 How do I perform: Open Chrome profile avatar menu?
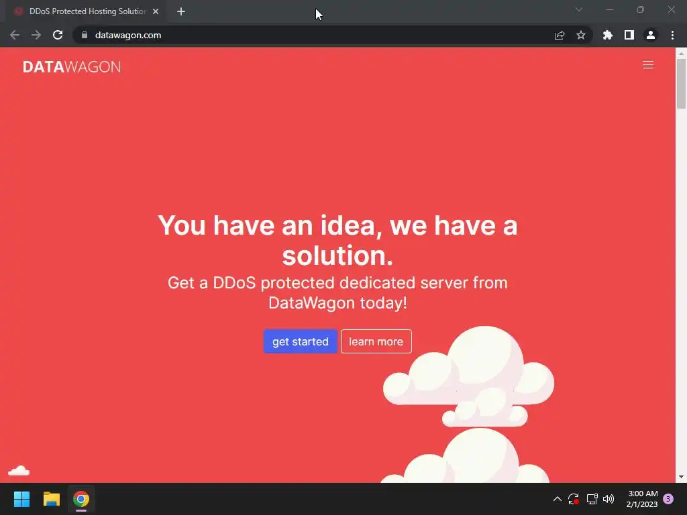tap(650, 35)
